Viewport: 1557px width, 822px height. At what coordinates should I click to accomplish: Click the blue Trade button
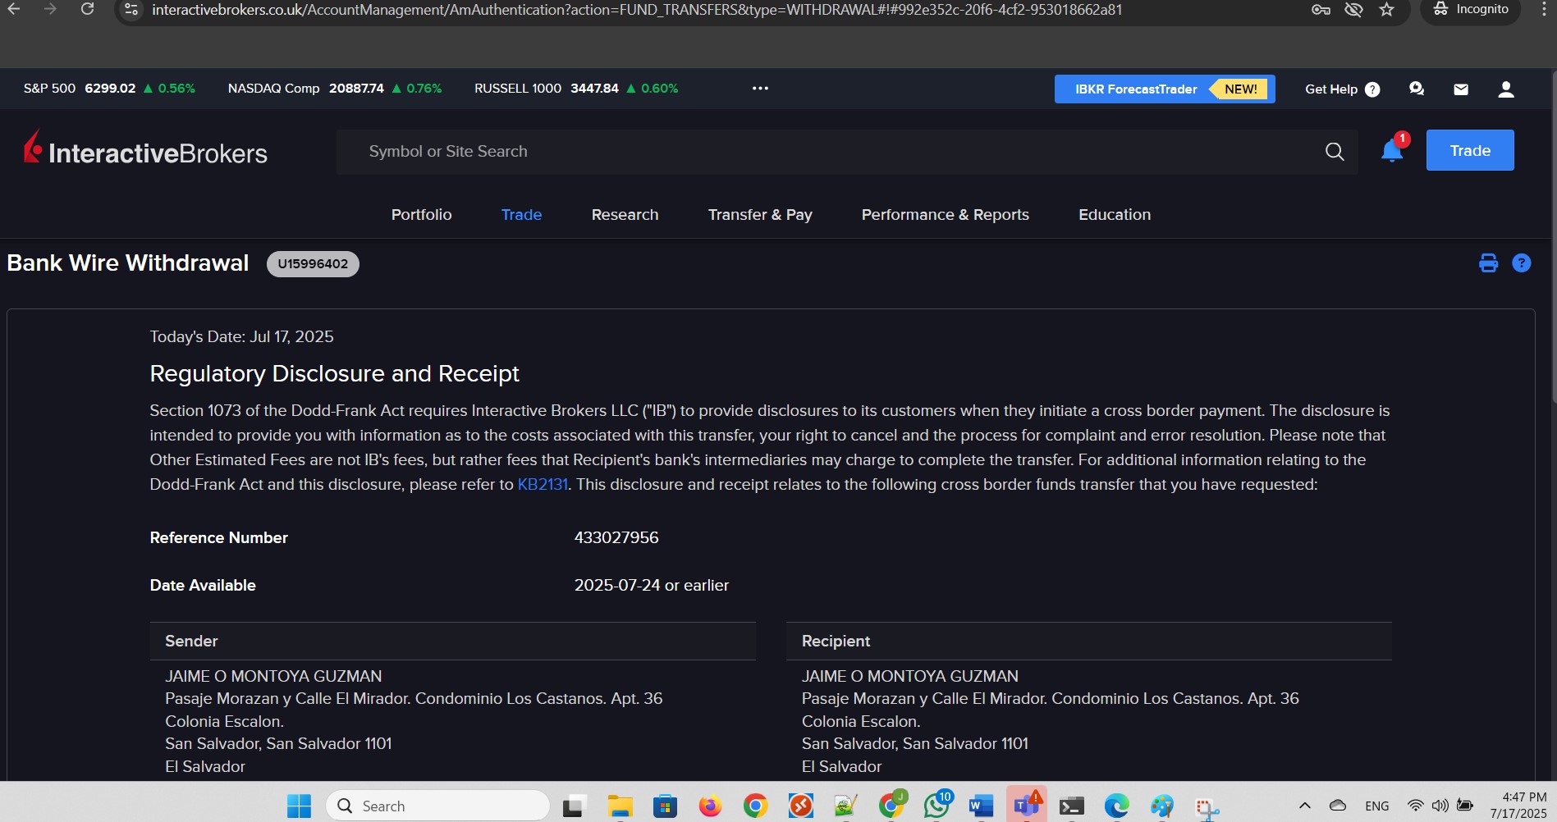pyautogui.click(x=1470, y=150)
